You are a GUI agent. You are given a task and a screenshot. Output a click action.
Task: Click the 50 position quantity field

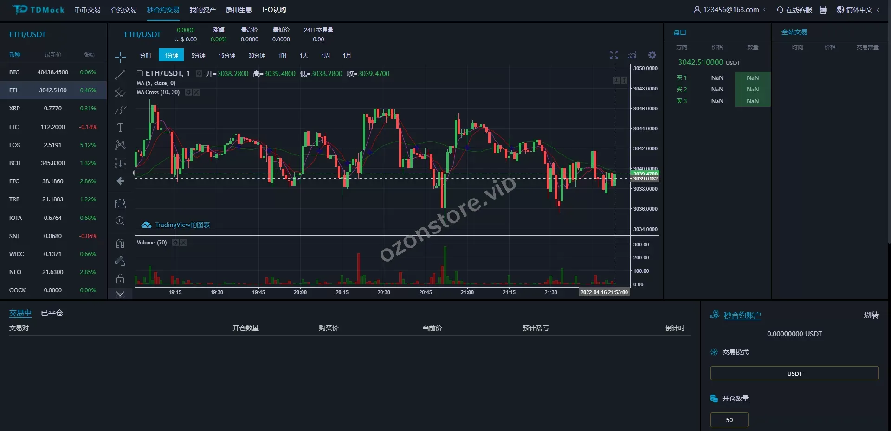pyautogui.click(x=729, y=420)
